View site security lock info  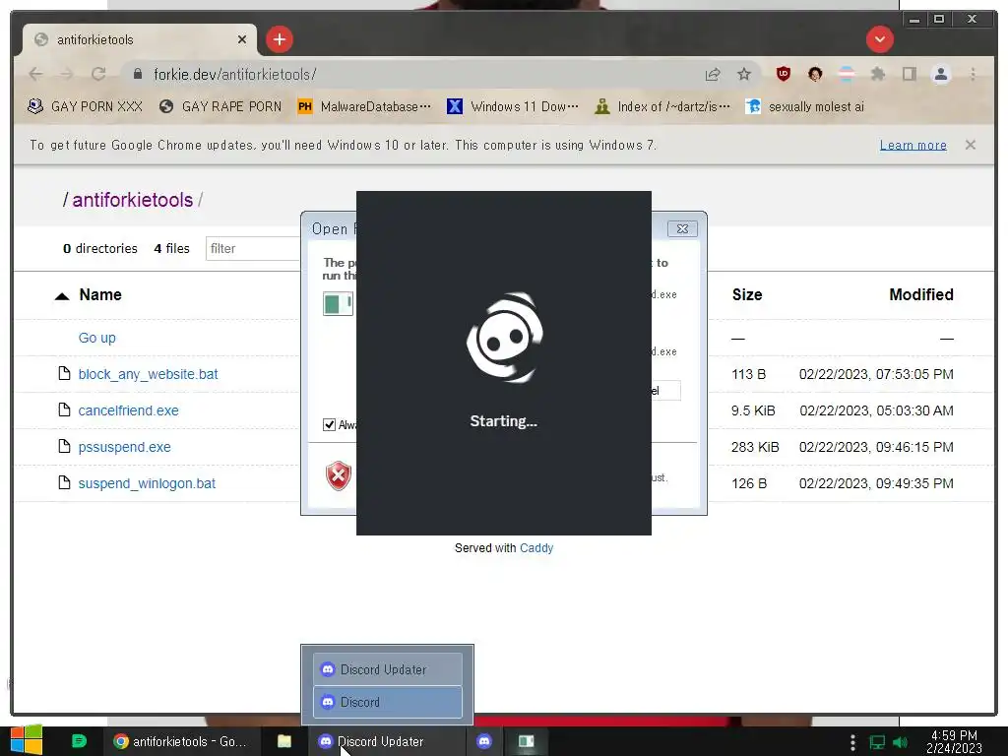pyautogui.click(x=137, y=75)
